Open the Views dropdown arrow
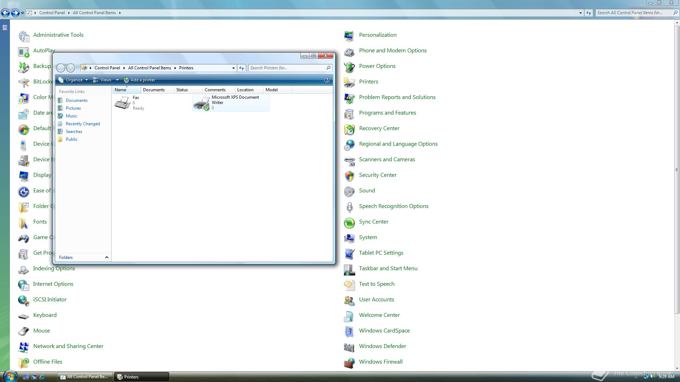 click(117, 80)
